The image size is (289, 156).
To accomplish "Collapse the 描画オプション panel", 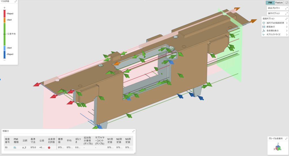I will pyautogui.click(x=286, y=19).
